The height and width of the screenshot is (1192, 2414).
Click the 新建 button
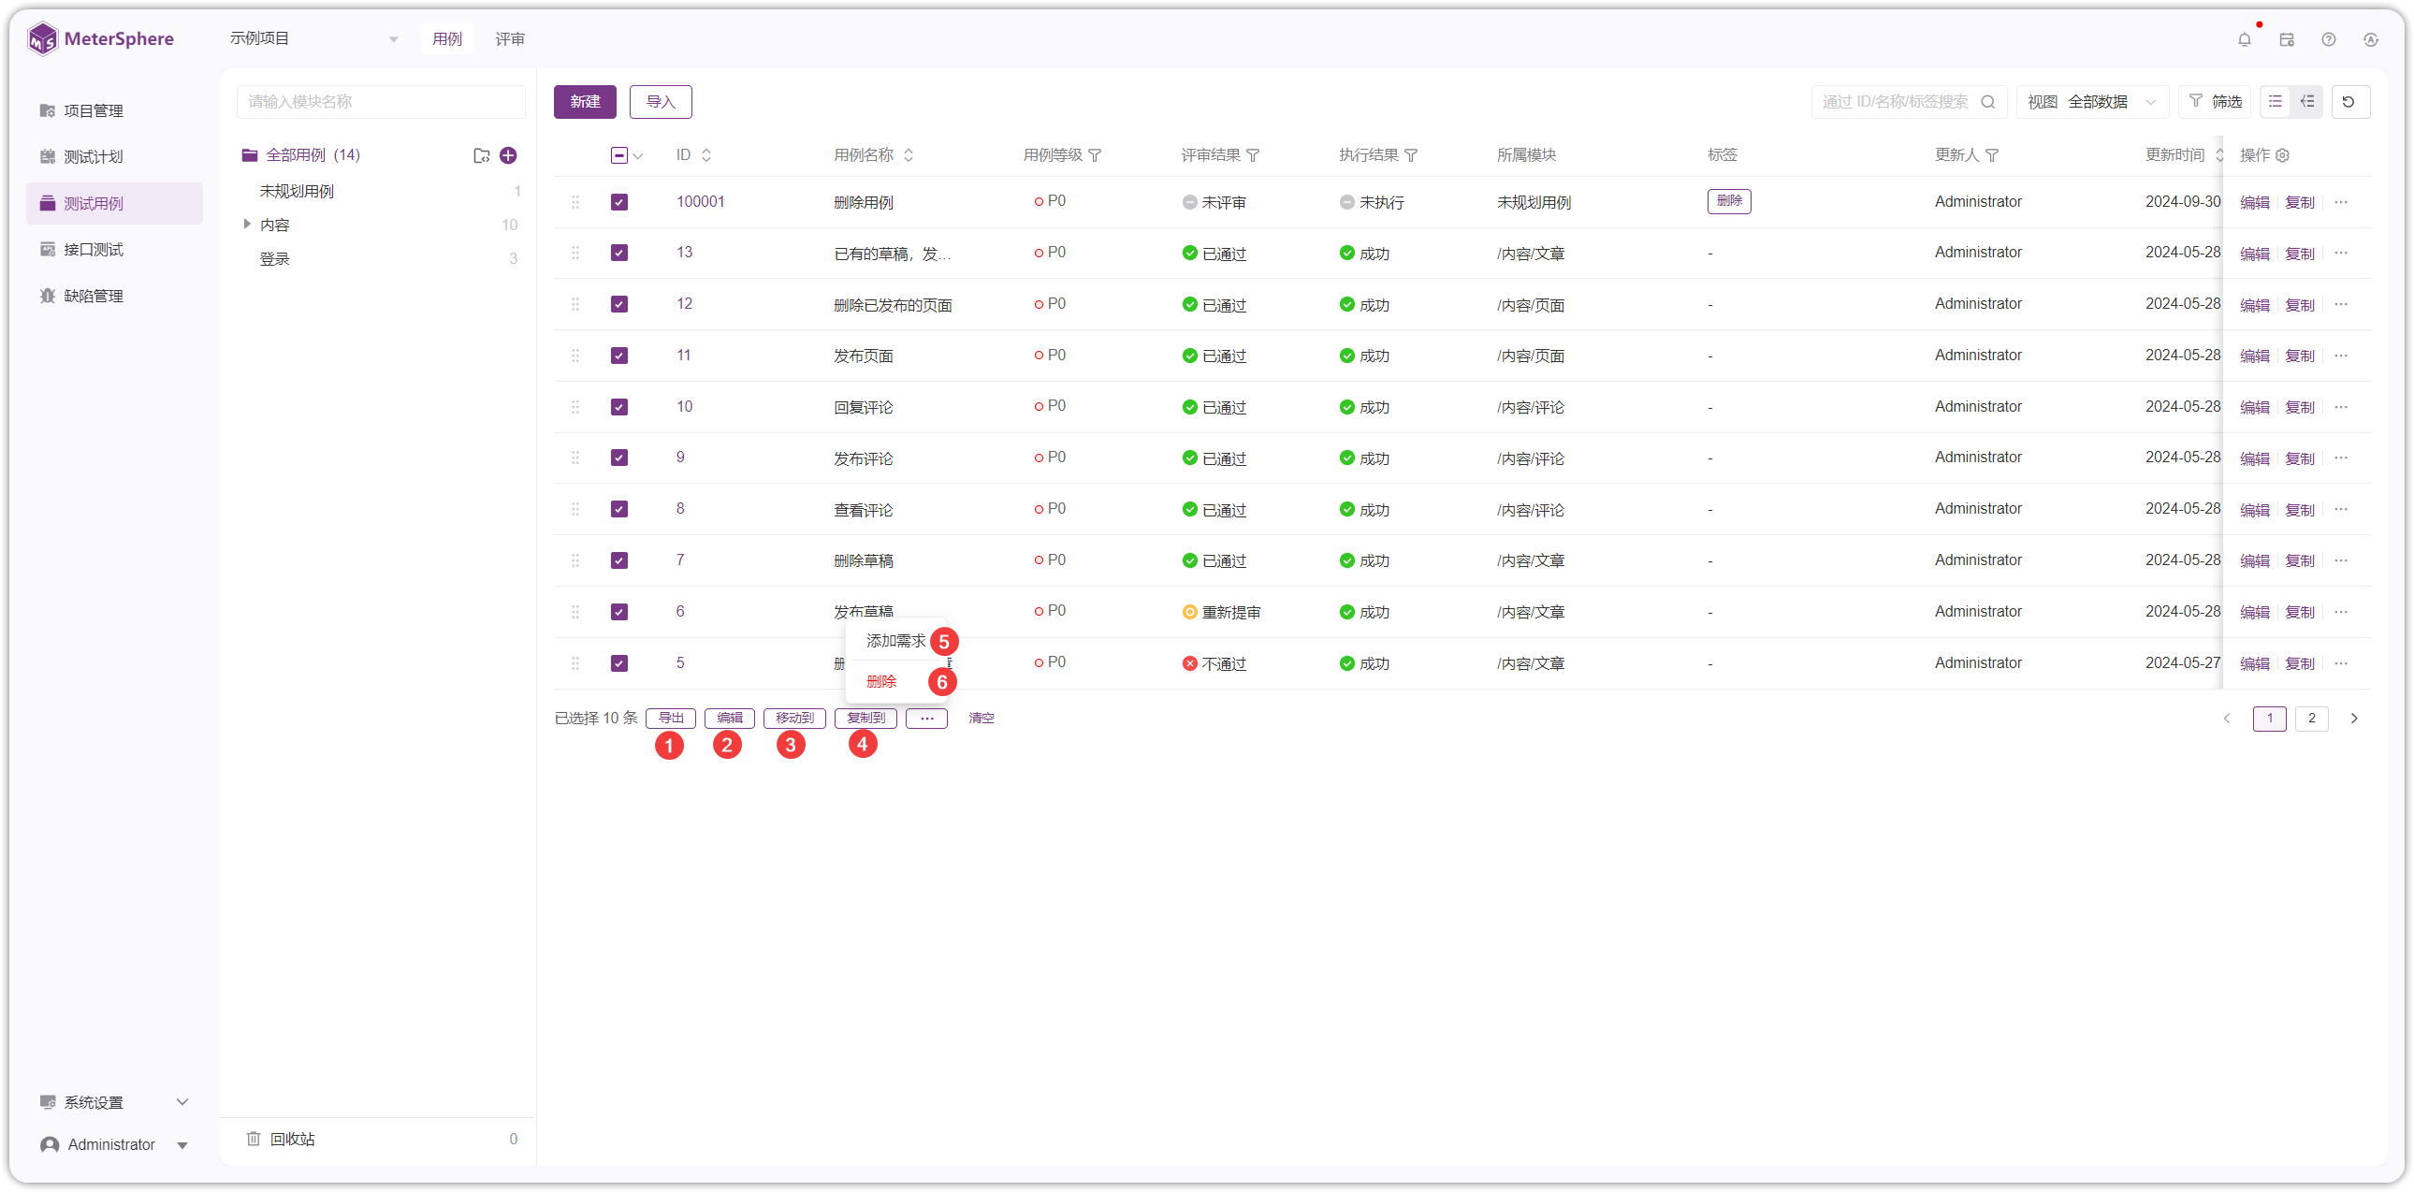tap(585, 101)
